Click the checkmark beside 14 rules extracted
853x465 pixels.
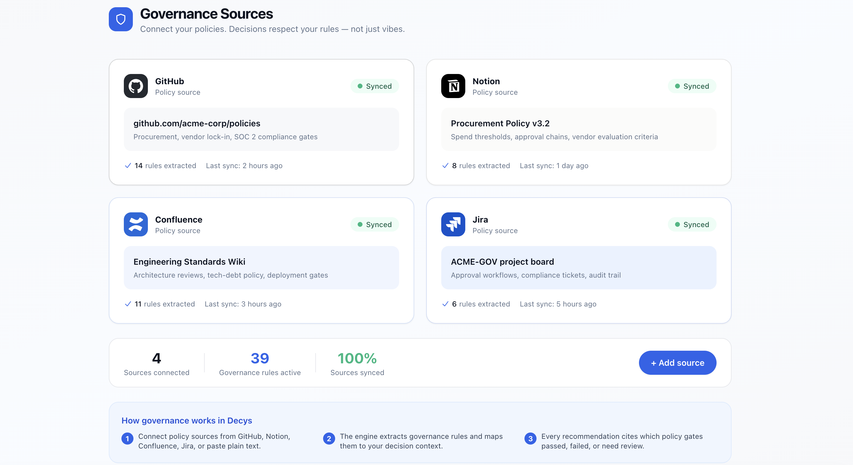pyautogui.click(x=128, y=165)
